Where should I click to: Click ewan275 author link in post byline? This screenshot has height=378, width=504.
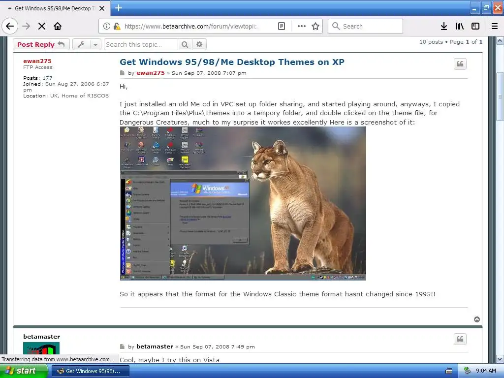(x=151, y=73)
